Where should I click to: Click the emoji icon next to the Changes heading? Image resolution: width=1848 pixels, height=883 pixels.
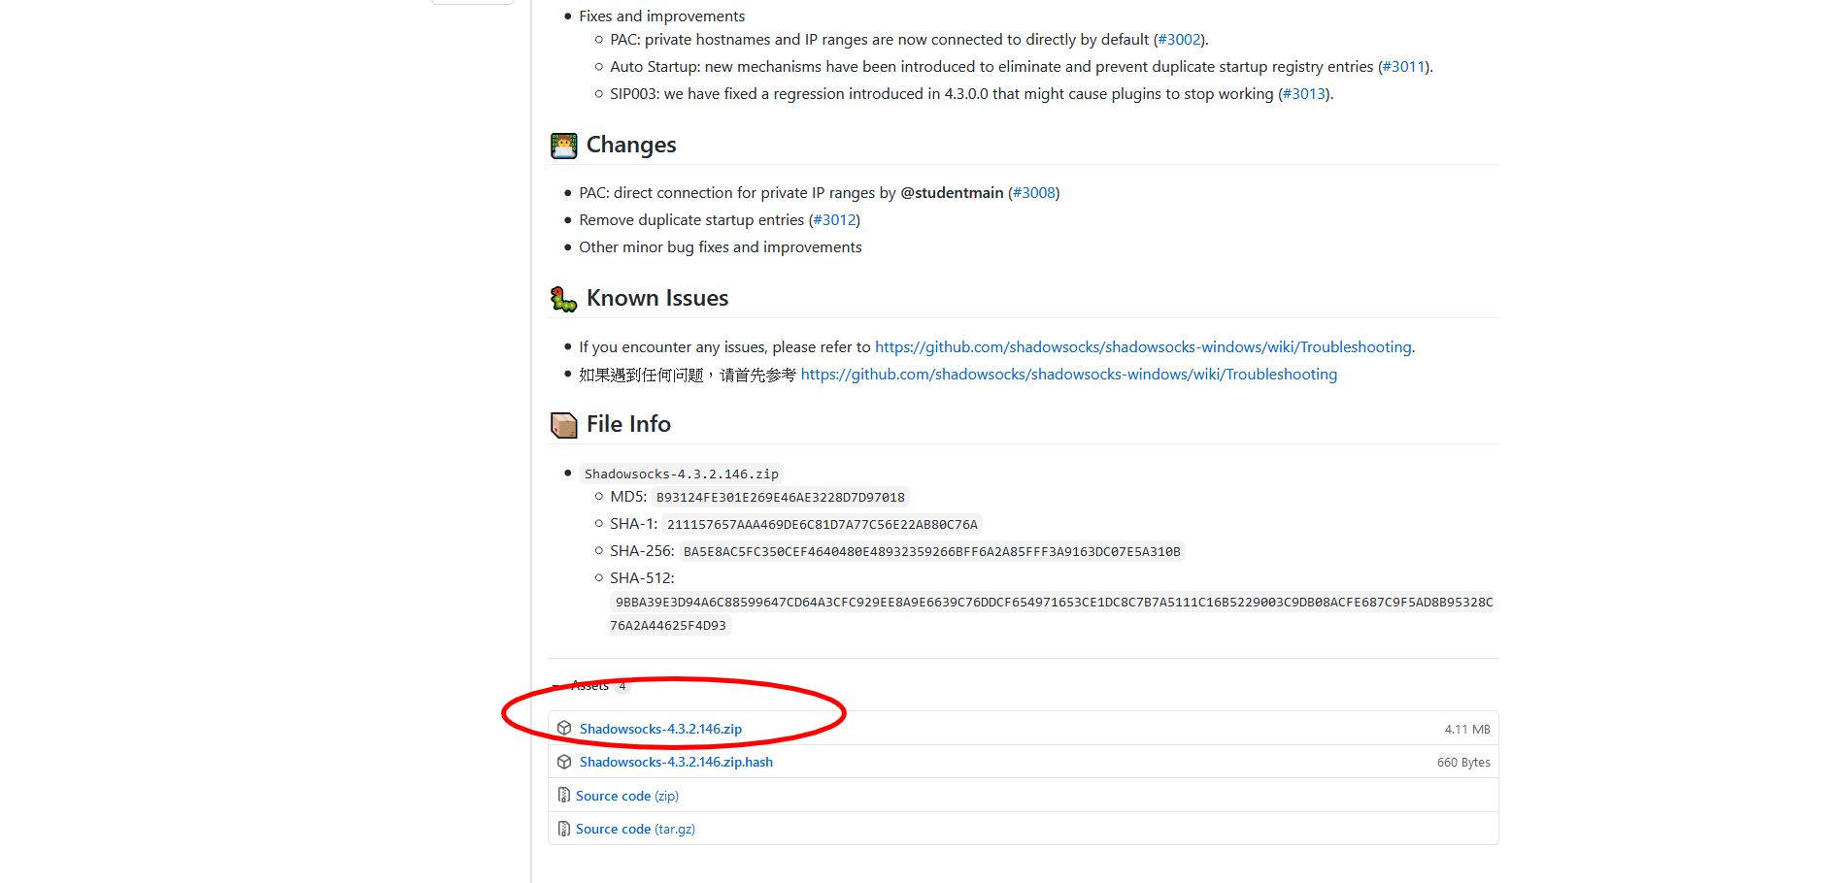coord(562,144)
